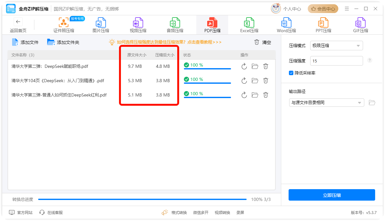This screenshot has width=385, height=221.
Task: Open output folder for DeepSeek赋能职场.pdf
Action: (x=255, y=66)
